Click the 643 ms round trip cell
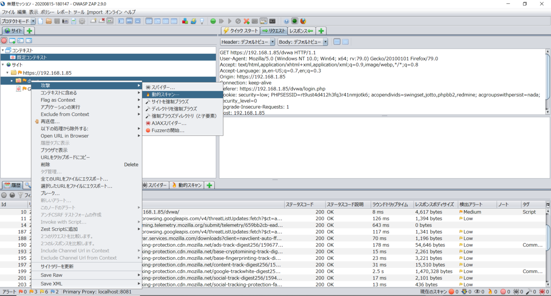 (x=392, y=225)
